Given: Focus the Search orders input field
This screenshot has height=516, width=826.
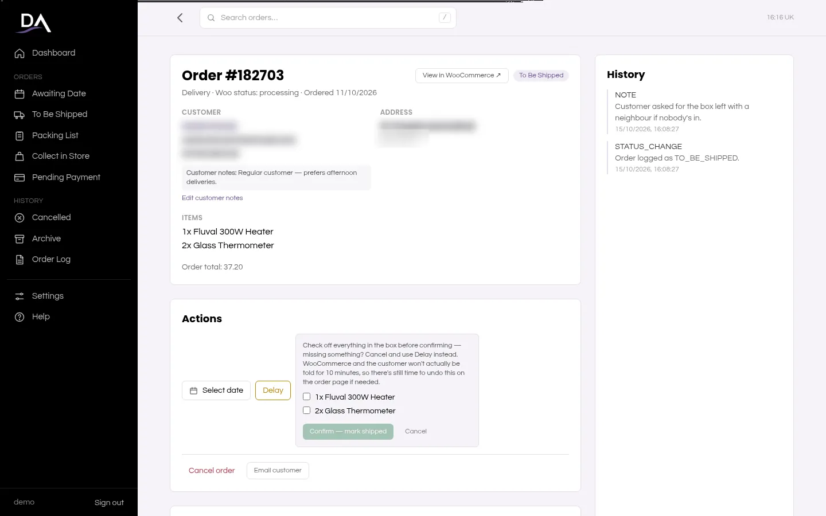Looking at the screenshot, I should coord(328,18).
